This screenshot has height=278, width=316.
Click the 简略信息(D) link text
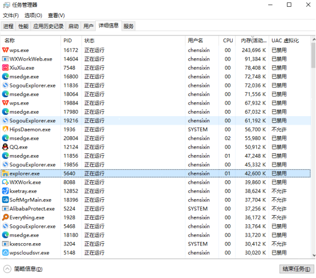(x=28, y=269)
